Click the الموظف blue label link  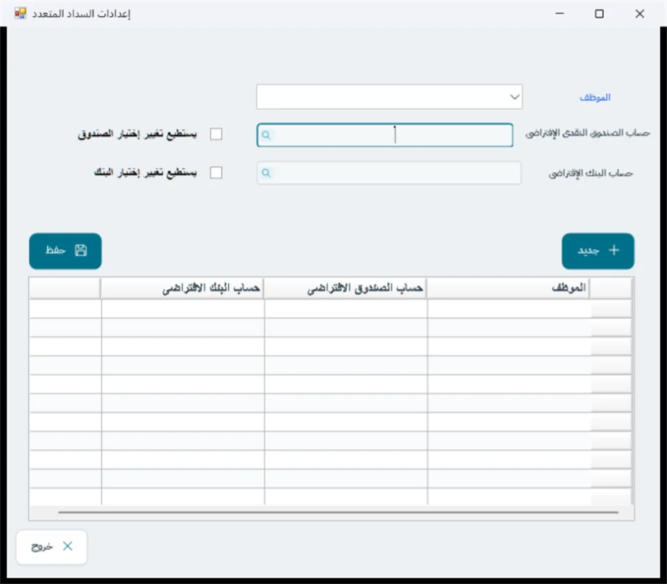(595, 97)
